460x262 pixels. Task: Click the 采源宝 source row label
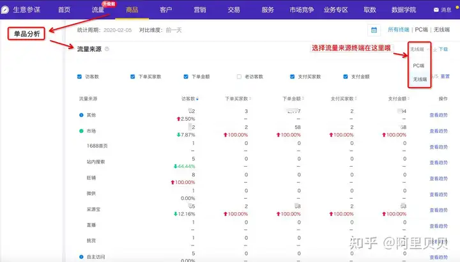click(93, 209)
